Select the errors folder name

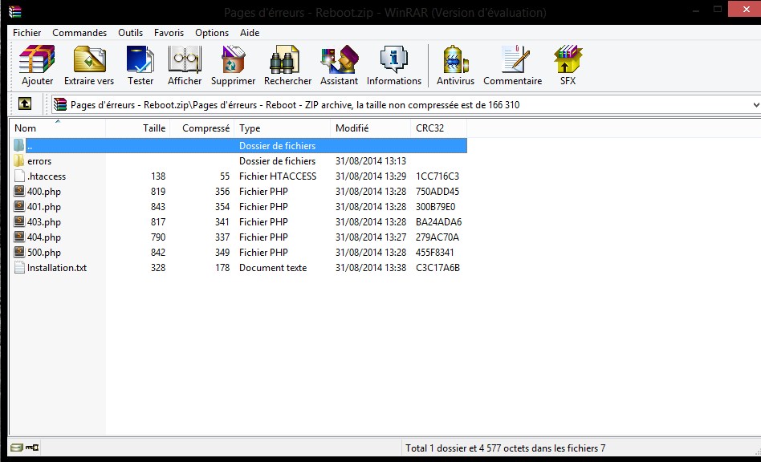[x=39, y=161]
